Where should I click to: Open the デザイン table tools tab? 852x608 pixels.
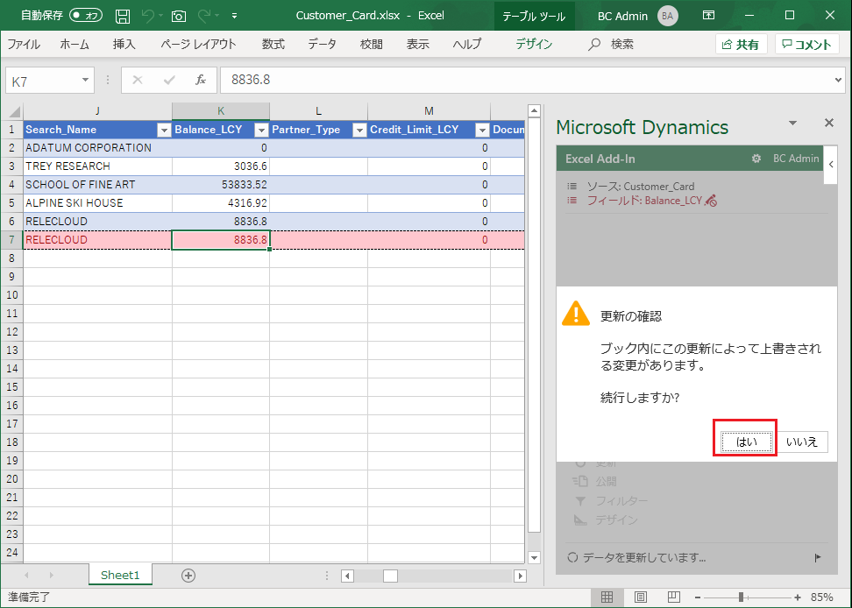point(534,45)
